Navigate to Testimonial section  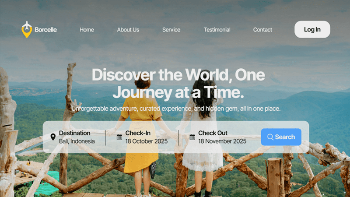pos(217,30)
